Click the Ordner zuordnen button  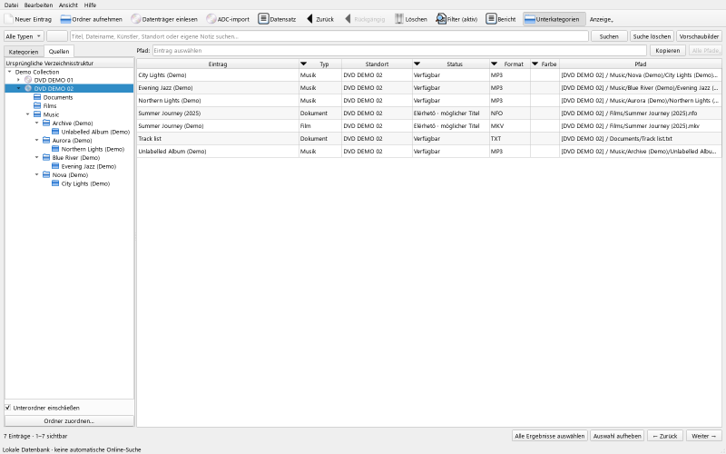(x=69, y=421)
